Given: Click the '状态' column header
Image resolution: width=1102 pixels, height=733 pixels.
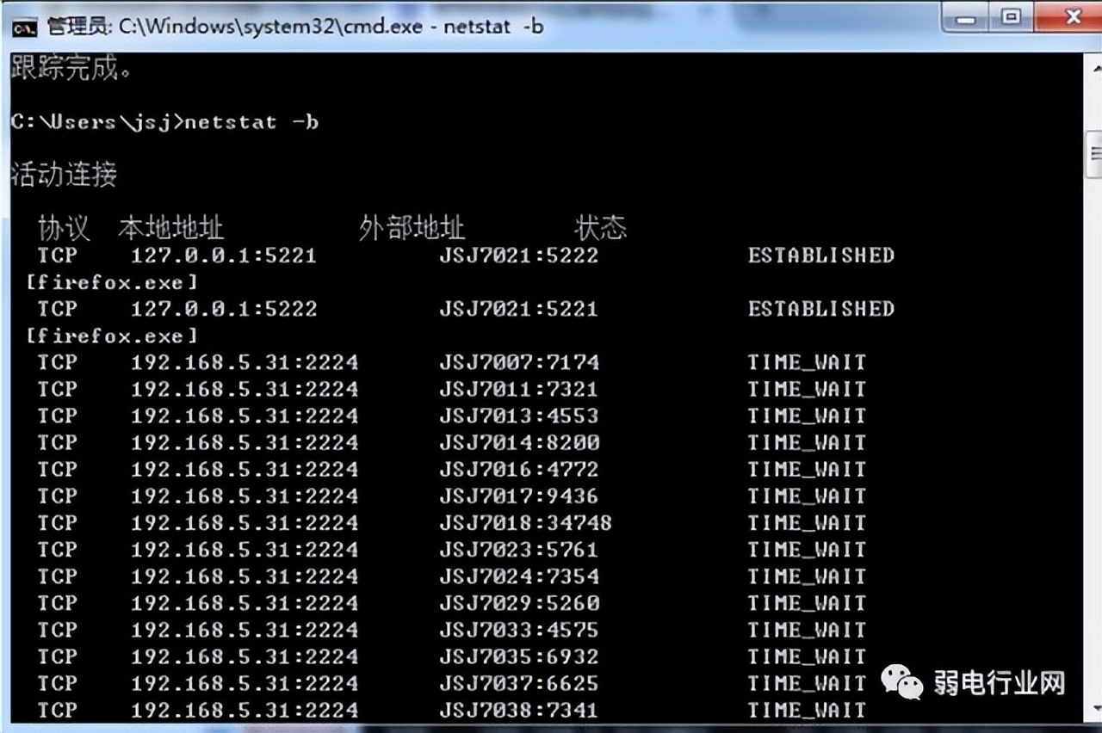Looking at the screenshot, I should [600, 228].
